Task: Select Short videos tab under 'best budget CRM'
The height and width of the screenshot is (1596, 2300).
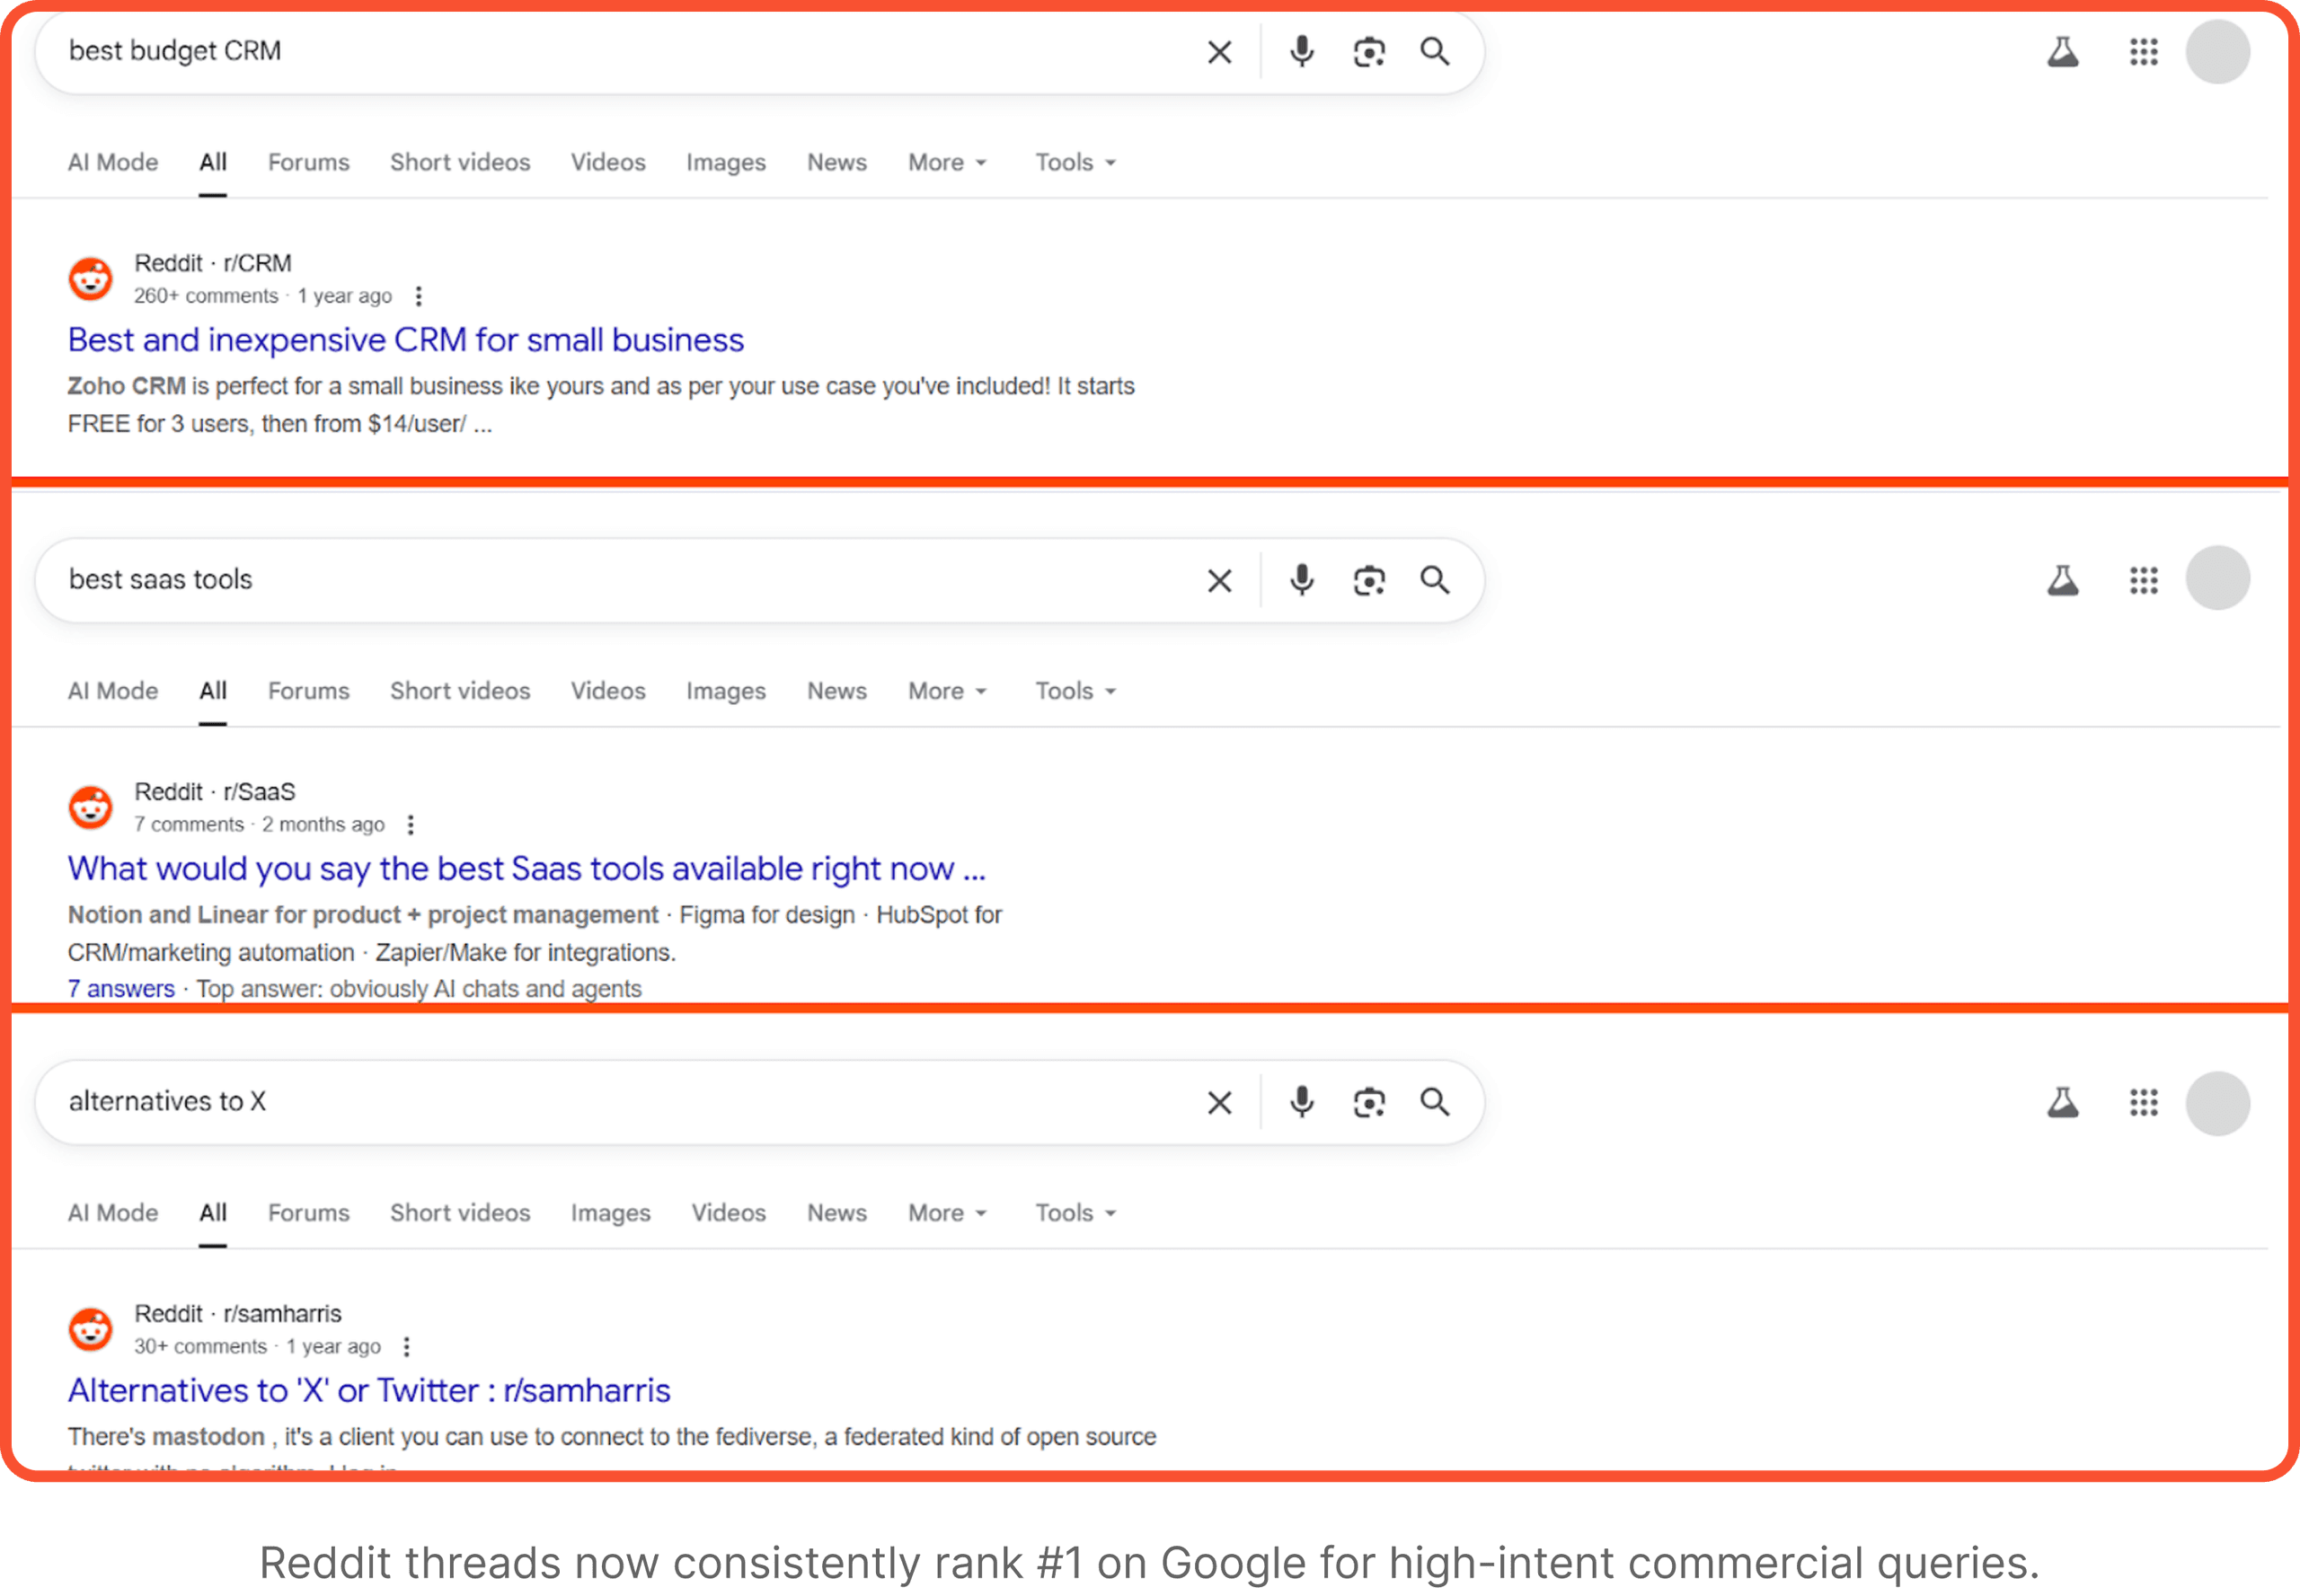Action: (460, 162)
